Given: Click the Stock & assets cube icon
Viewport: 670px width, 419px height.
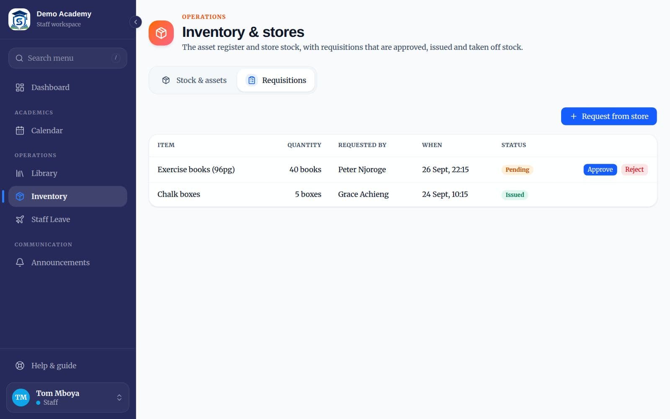Looking at the screenshot, I should pos(166,80).
